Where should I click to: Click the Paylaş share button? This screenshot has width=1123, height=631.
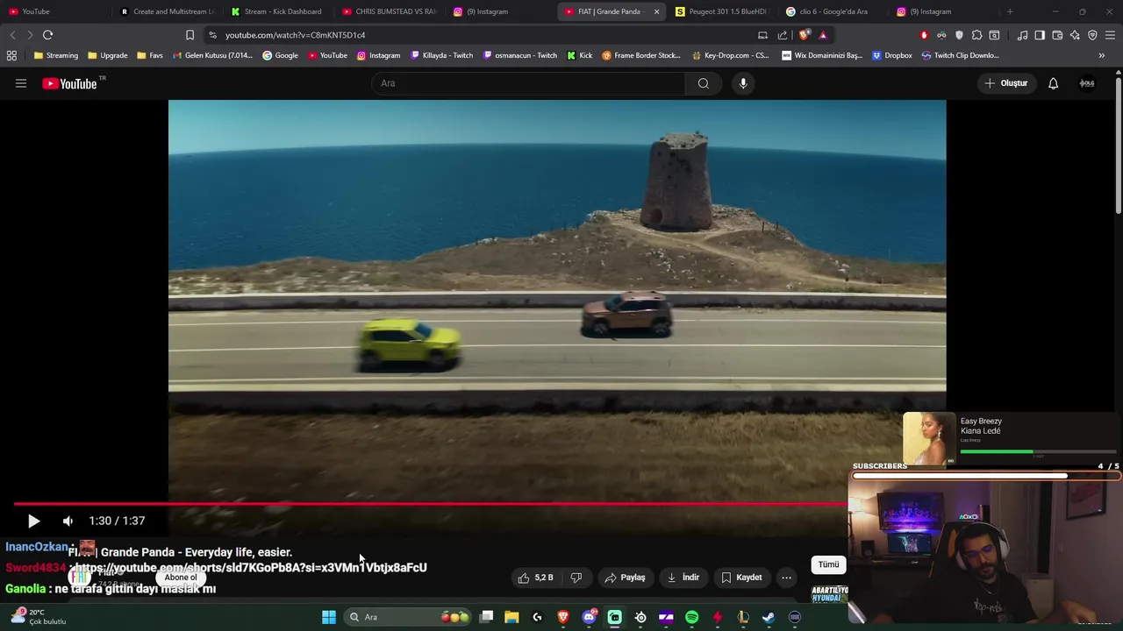(x=625, y=578)
